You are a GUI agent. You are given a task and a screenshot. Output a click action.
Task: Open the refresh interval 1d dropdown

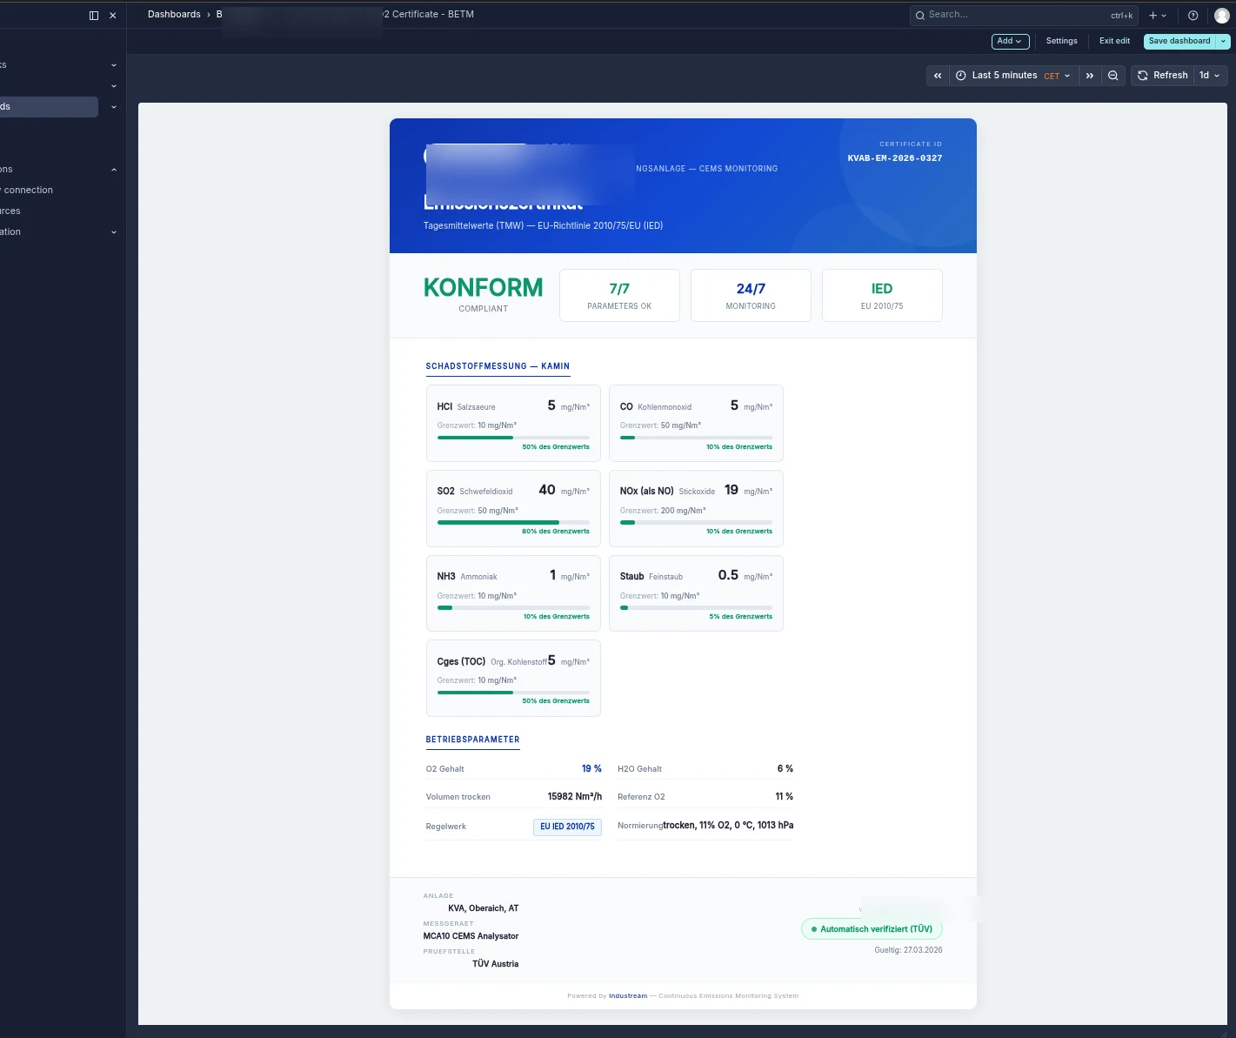tap(1210, 75)
